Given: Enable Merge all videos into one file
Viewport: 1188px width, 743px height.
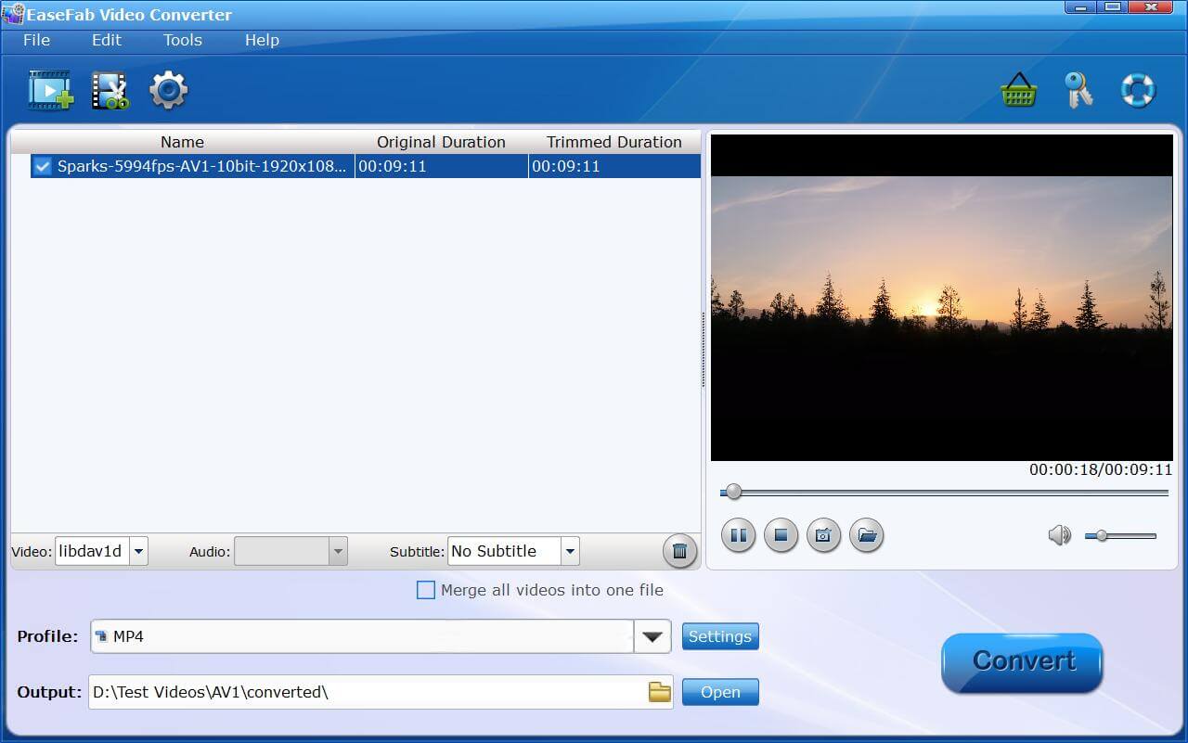Looking at the screenshot, I should click(426, 590).
